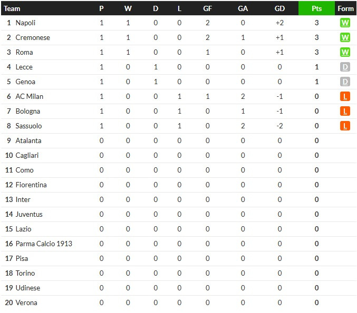
Task: Open the Juventus team link
Action: (x=29, y=214)
